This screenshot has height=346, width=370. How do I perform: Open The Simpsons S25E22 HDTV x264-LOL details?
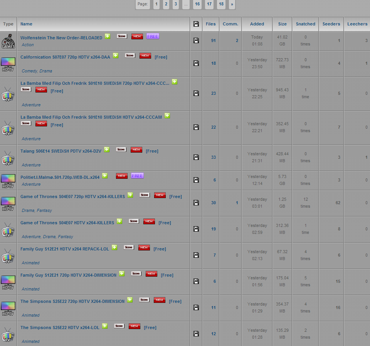[60, 328]
